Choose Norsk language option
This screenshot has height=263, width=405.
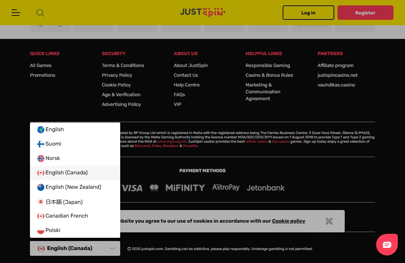click(x=53, y=158)
